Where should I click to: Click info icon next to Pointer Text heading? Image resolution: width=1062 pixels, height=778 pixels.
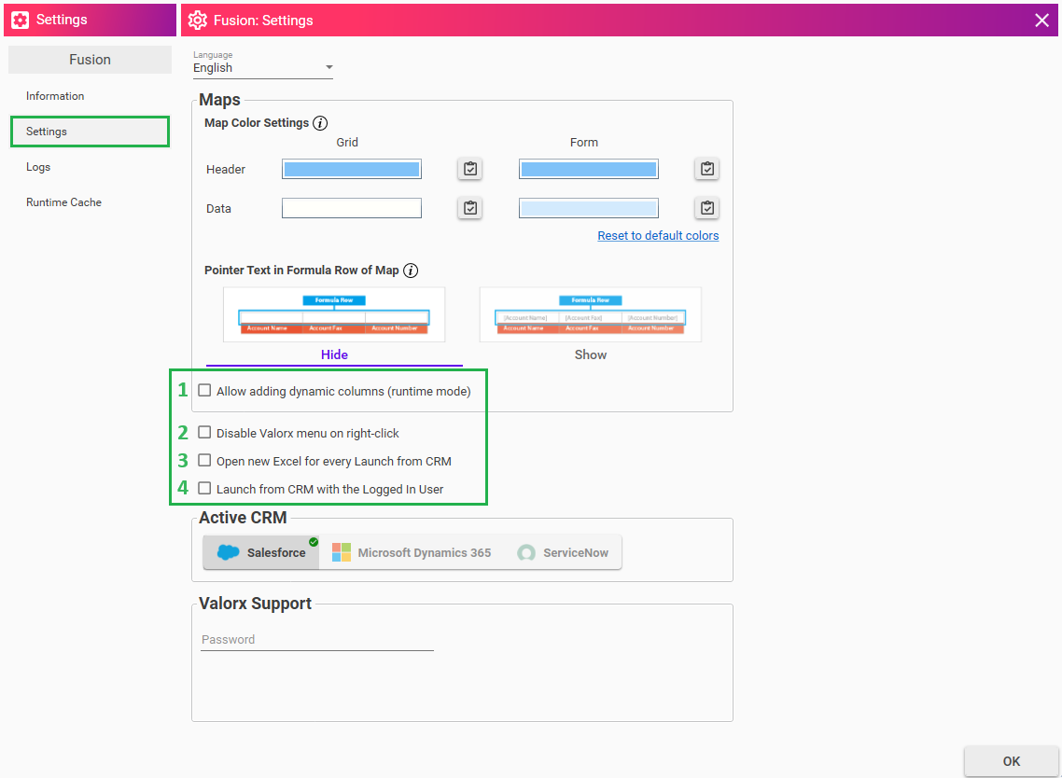(411, 271)
